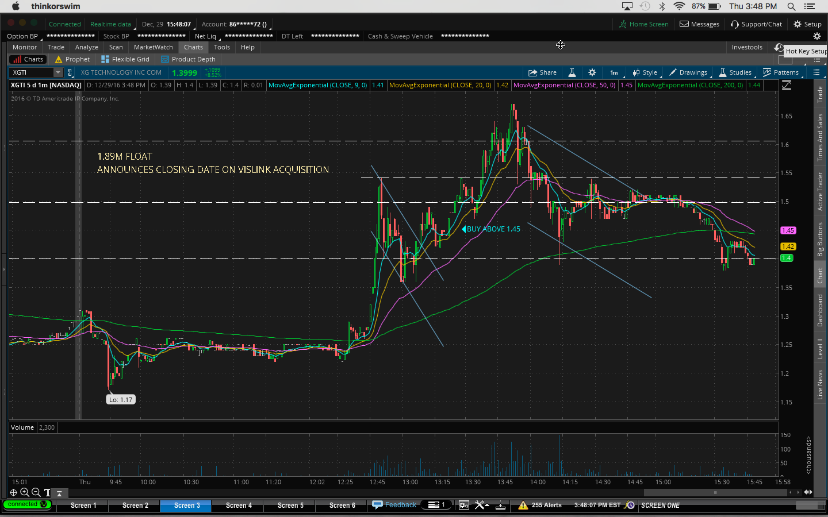Click the flask icon next to Share
Image resolution: width=828 pixels, height=517 pixels.
(x=572, y=72)
